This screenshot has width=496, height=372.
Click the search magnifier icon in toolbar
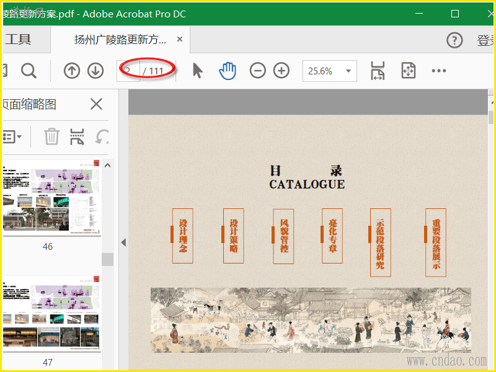(x=29, y=71)
